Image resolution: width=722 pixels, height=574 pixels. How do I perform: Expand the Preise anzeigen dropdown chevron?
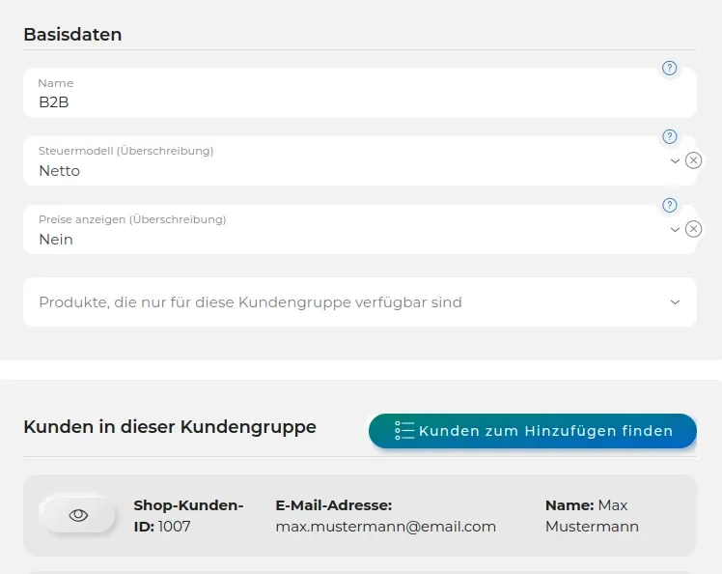675,230
